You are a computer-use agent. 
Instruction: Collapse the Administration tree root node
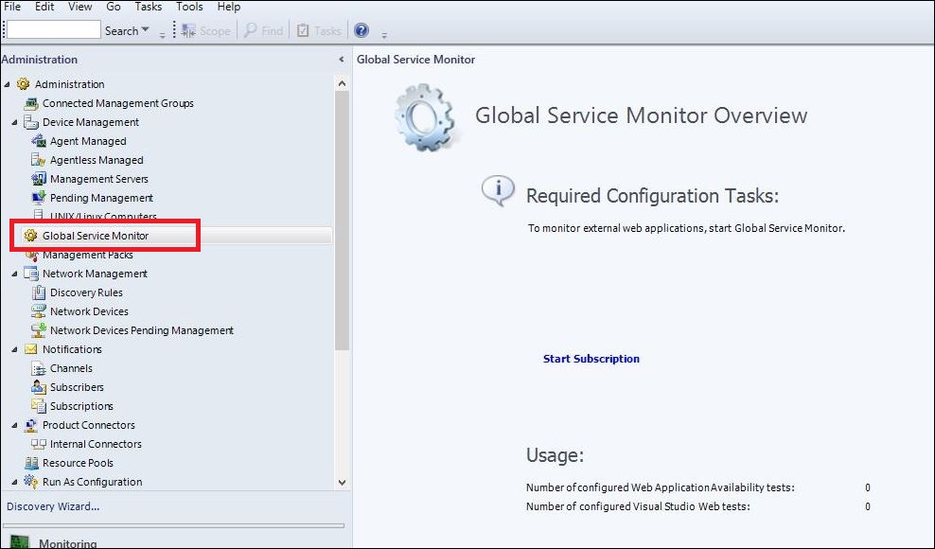[8, 85]
